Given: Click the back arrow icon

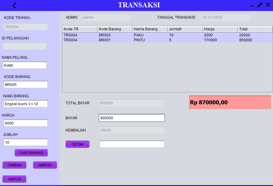Looking at the screenshot, I should (14, 6).
